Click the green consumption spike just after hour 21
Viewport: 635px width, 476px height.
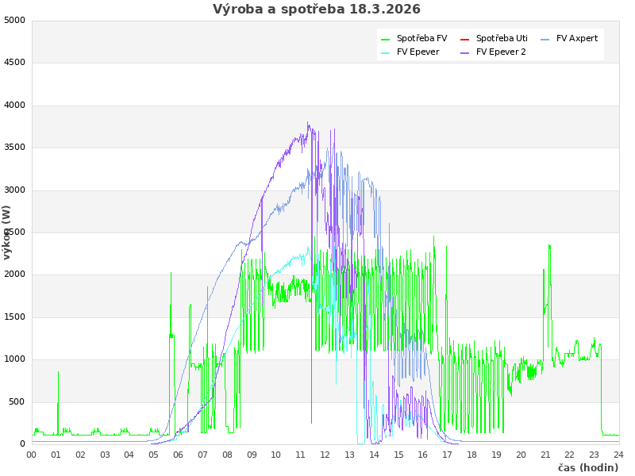pyautogui.click(x=549, y=247)
